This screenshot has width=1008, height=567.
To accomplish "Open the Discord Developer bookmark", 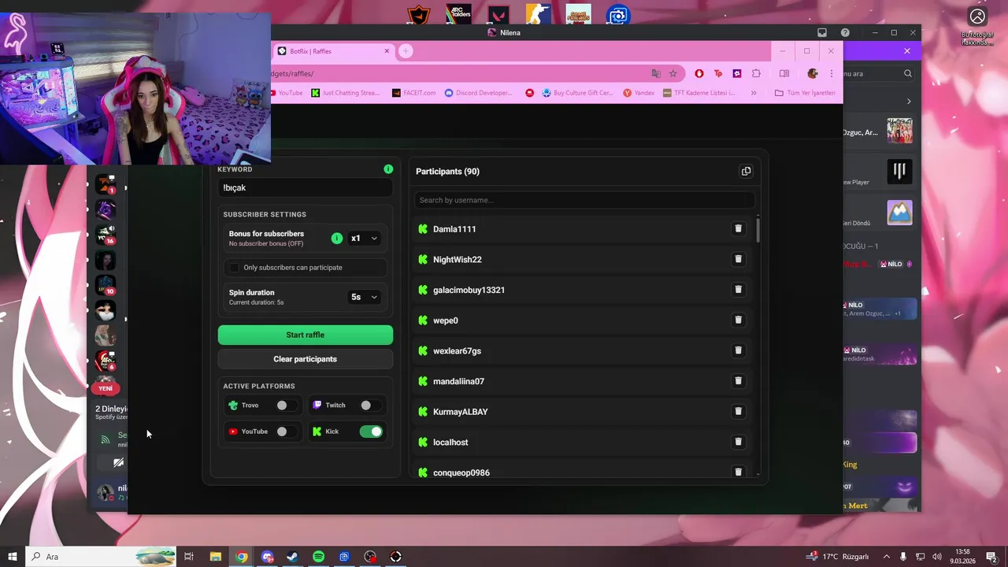I will [x=479, y=93].
